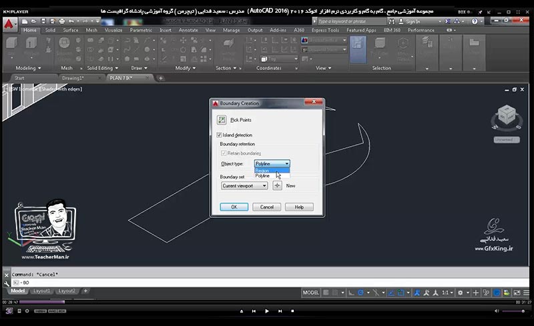Click the KMPlayer seek progress bar
Viewport: 534px width, 326px height.
(266, 302)
